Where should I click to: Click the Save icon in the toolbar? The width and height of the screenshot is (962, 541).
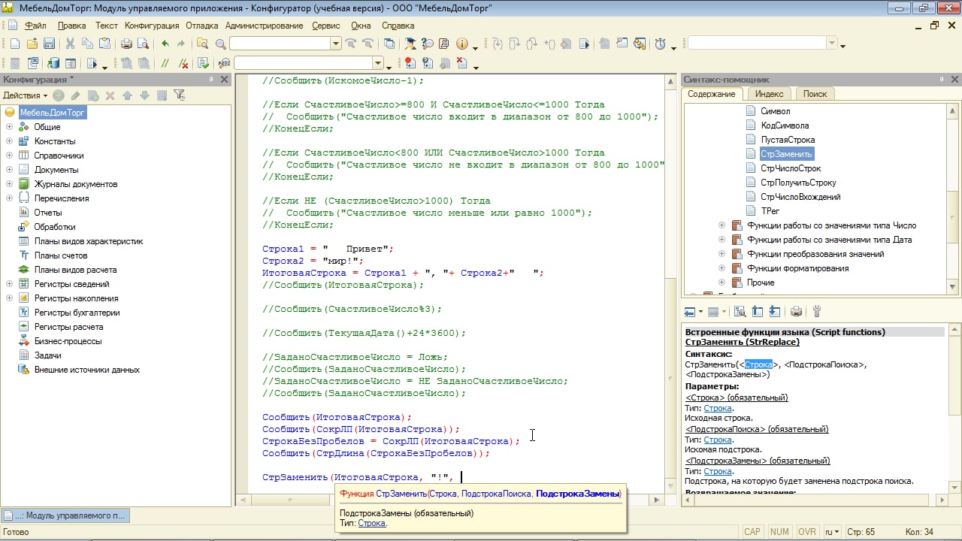pyautogui.click(x=49, y=44)
